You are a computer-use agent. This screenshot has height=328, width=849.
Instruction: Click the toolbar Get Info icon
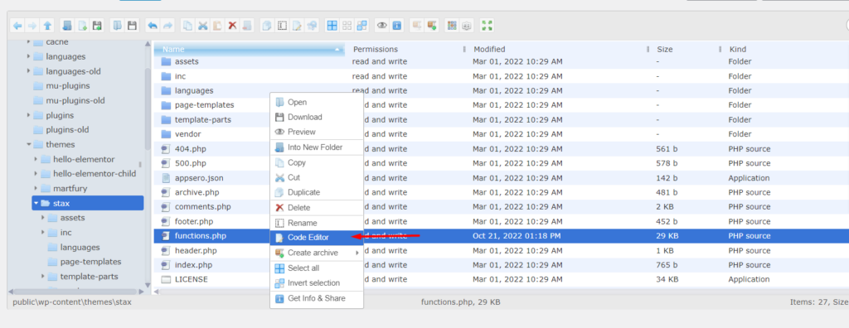point(397,25)
